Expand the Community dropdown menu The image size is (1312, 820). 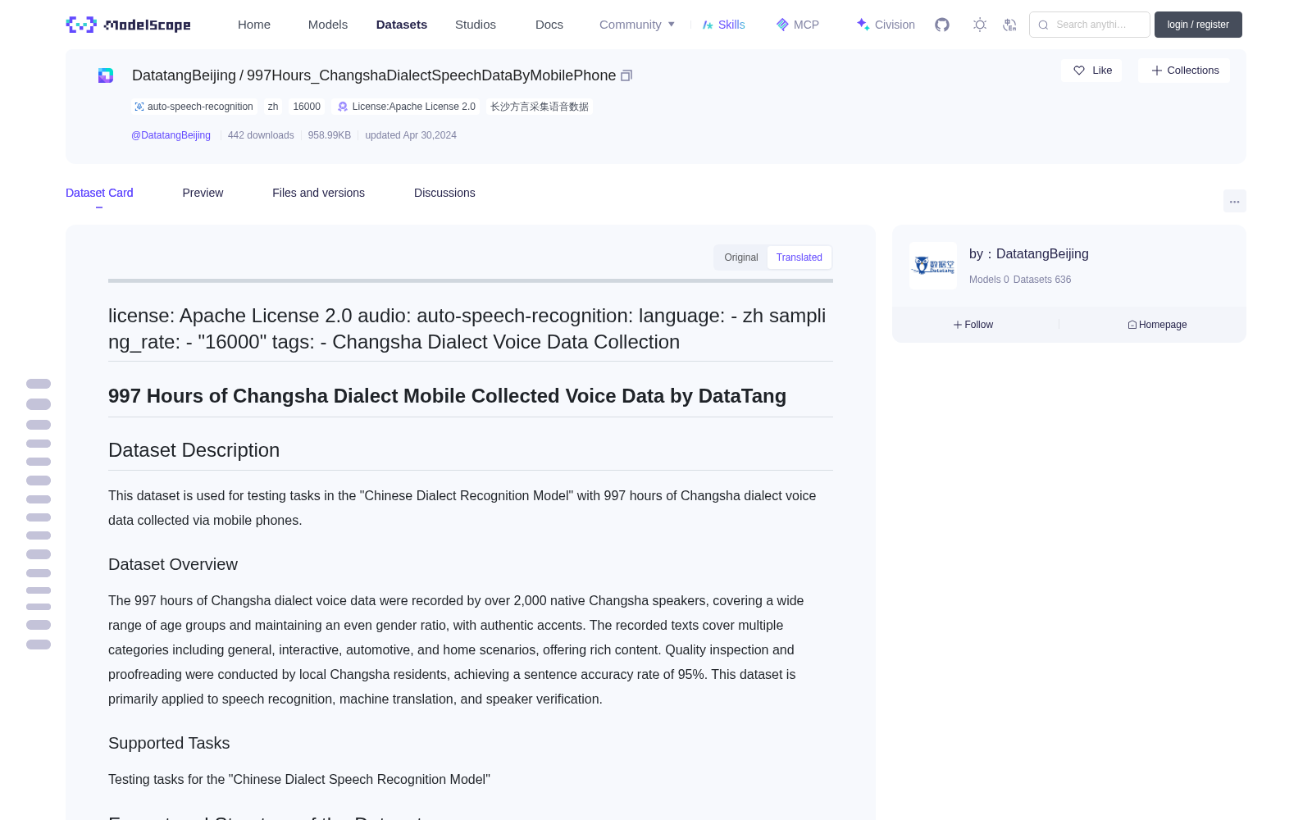click(x=637, y=25)
